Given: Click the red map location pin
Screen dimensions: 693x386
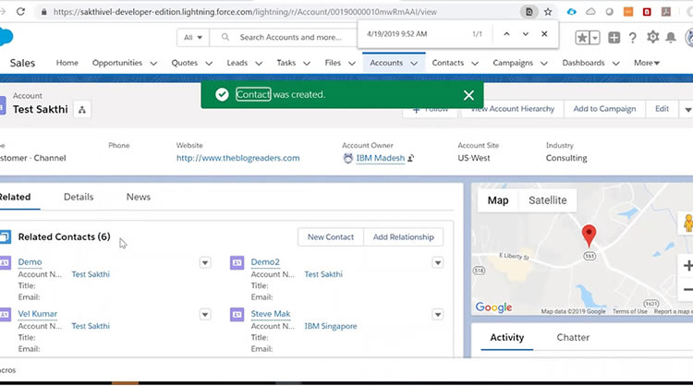Looking at the screenshot, I should 589,235.
